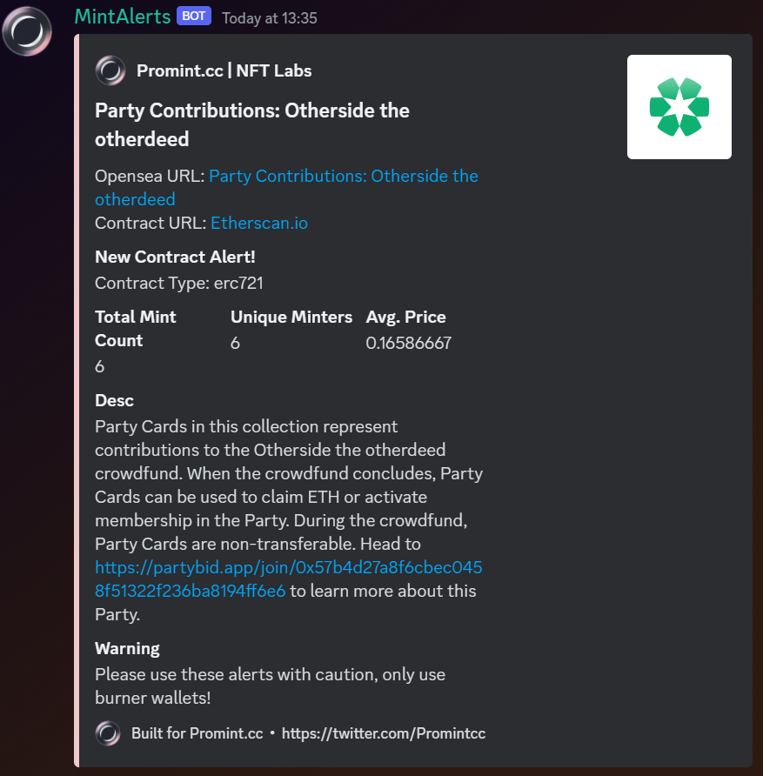Open the Promint.cc | NFT Labs author name
Viewport: 763px width, 776px height.
[224, 70]
